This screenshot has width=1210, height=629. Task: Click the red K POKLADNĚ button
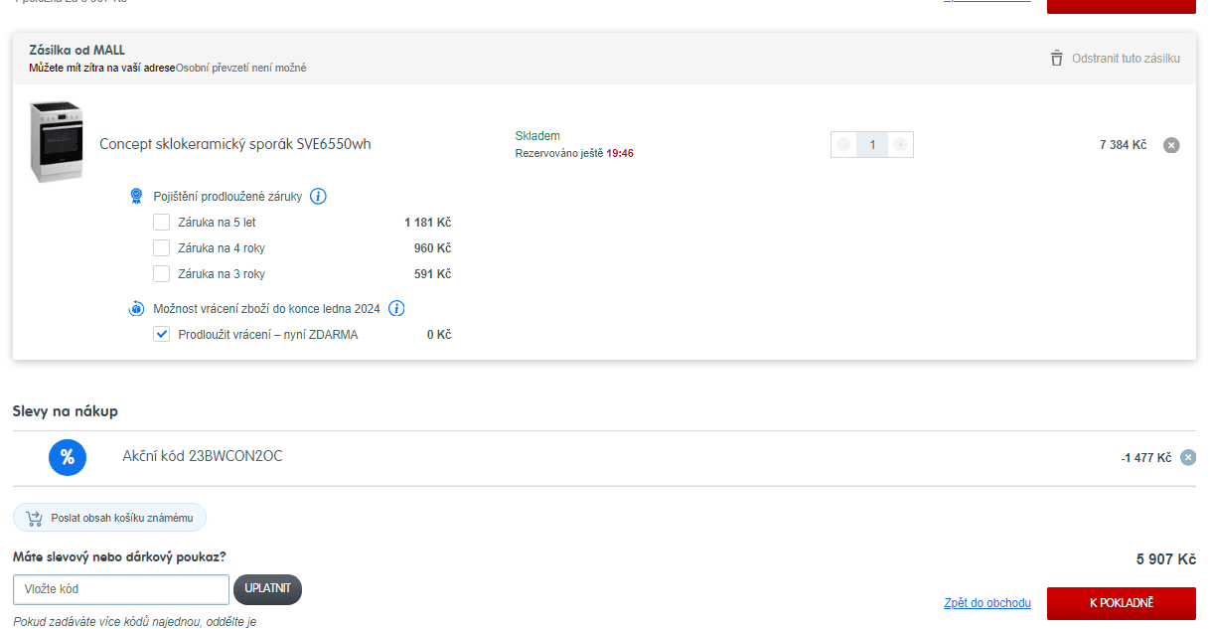[x=1122, y=603]
